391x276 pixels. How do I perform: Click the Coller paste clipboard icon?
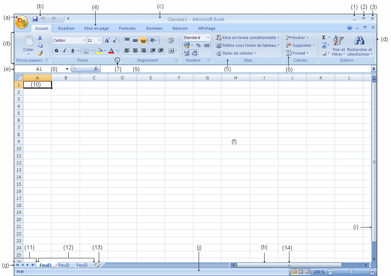tap(28, 41)
